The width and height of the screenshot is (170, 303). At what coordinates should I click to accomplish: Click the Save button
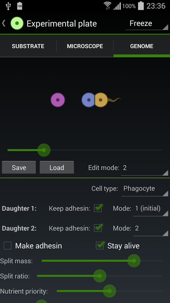pos(19,167)
